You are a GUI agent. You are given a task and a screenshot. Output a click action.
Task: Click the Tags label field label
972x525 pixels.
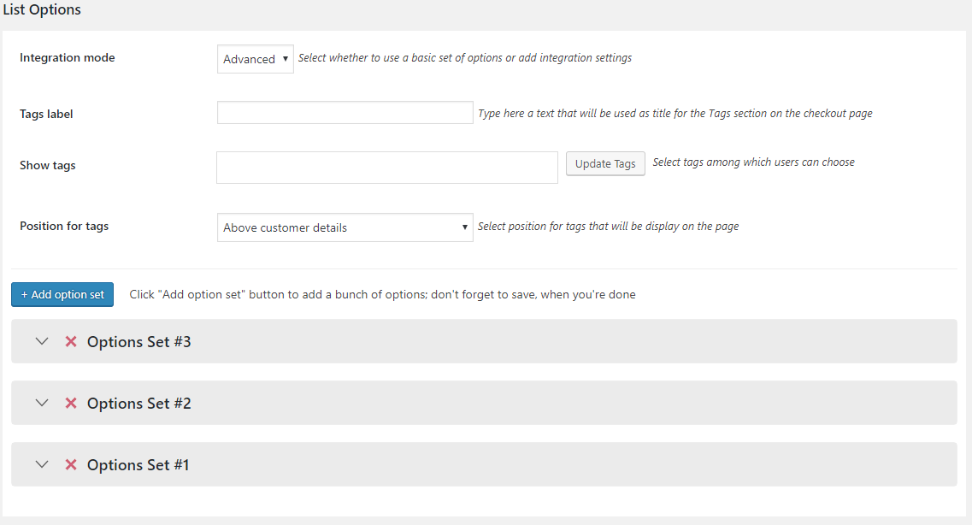46,114
